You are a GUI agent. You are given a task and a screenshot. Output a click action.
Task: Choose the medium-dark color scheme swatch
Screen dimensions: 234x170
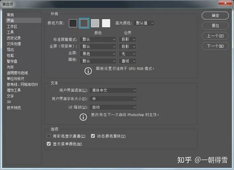(84, 23)
